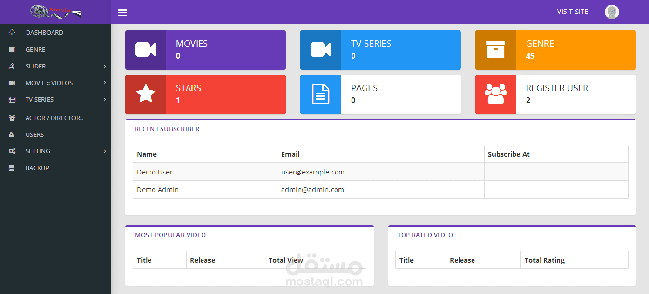The image size is (649, 294).
Task: Open the user avatar profile menu
Action: 612,12
